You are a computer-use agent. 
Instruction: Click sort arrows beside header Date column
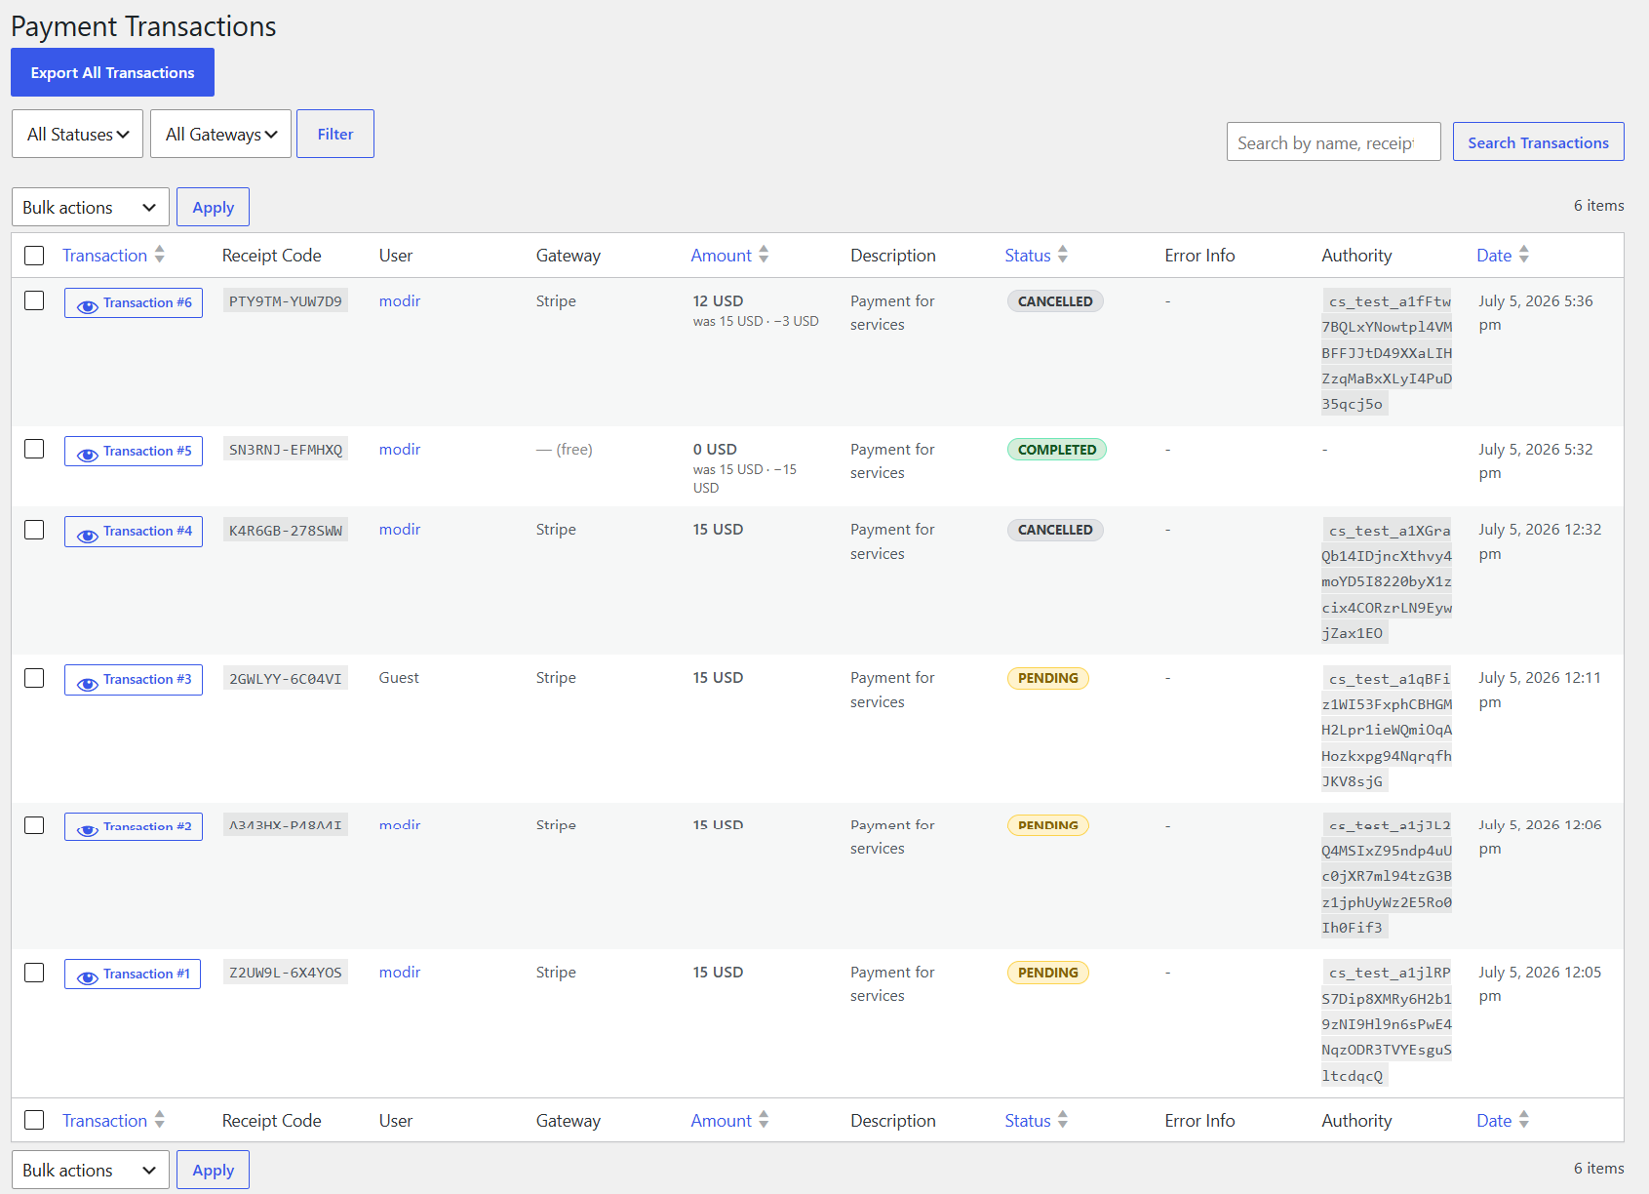pyautogui.click(x=1524, y=255)
